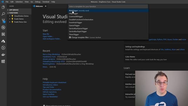188x106 pixels.
Task: Open the Debug view icon
Action: pyautogui.click(x=3, y=27)
